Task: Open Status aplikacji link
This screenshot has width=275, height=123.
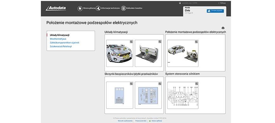Action: coord(157,121)
